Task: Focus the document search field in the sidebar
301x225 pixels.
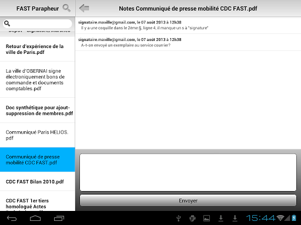Action: (x=38, y=23)
